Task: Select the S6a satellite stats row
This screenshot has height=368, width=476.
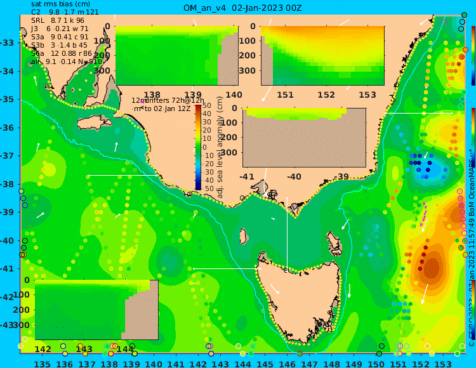Action: (x=62, y=53)
